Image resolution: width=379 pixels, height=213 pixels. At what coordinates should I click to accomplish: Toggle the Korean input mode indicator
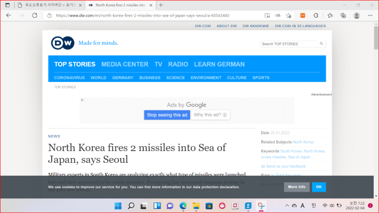tap(313, 205)
